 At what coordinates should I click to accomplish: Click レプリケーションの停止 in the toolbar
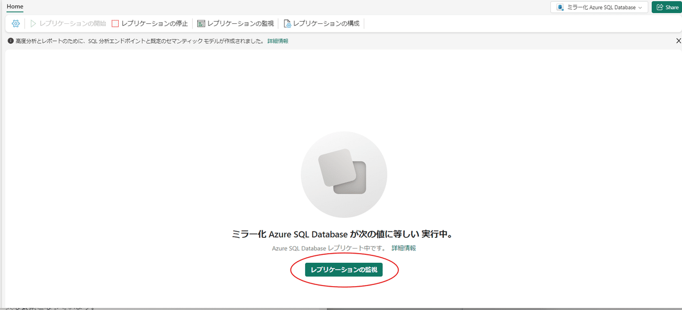149,24
